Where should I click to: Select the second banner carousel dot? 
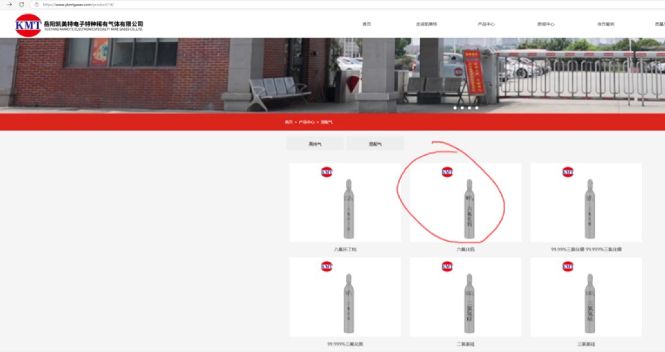pyautogui.click(x=462, y=108)
